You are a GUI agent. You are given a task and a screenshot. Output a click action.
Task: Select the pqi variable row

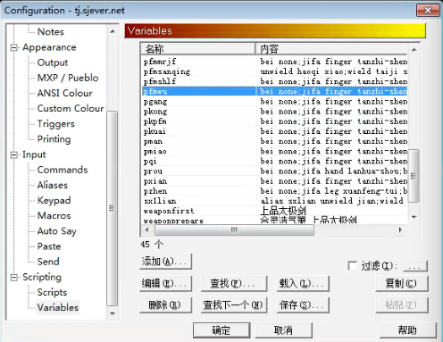(274, 162)
